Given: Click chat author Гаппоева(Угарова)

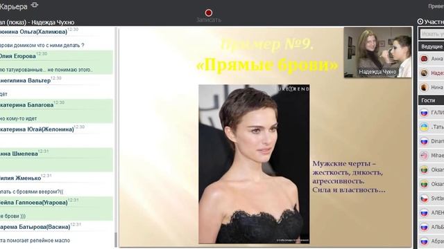Looking at the screenshot, I should tap(34, 203).
